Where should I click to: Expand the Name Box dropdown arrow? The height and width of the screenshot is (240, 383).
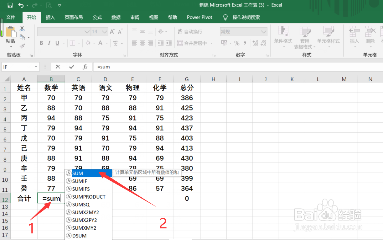pyautogui.click(x=36, y=67)
